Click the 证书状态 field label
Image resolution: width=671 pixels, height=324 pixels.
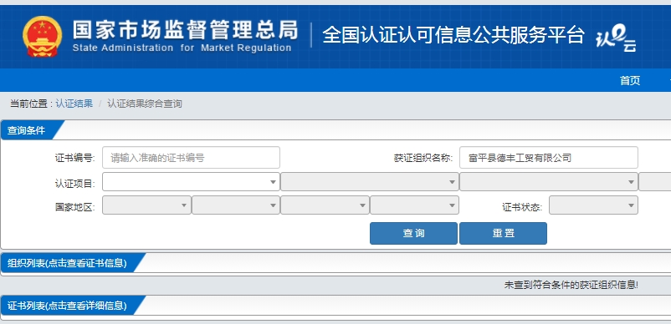coord(522,207)
